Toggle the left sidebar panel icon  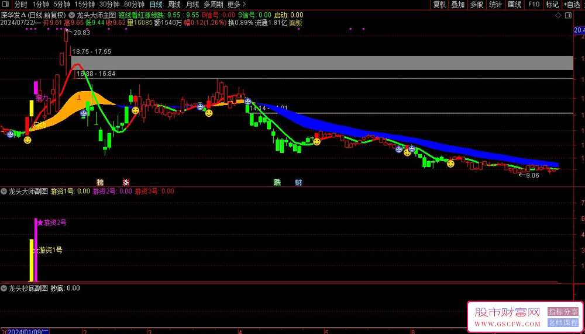click(x=6, y=4)
